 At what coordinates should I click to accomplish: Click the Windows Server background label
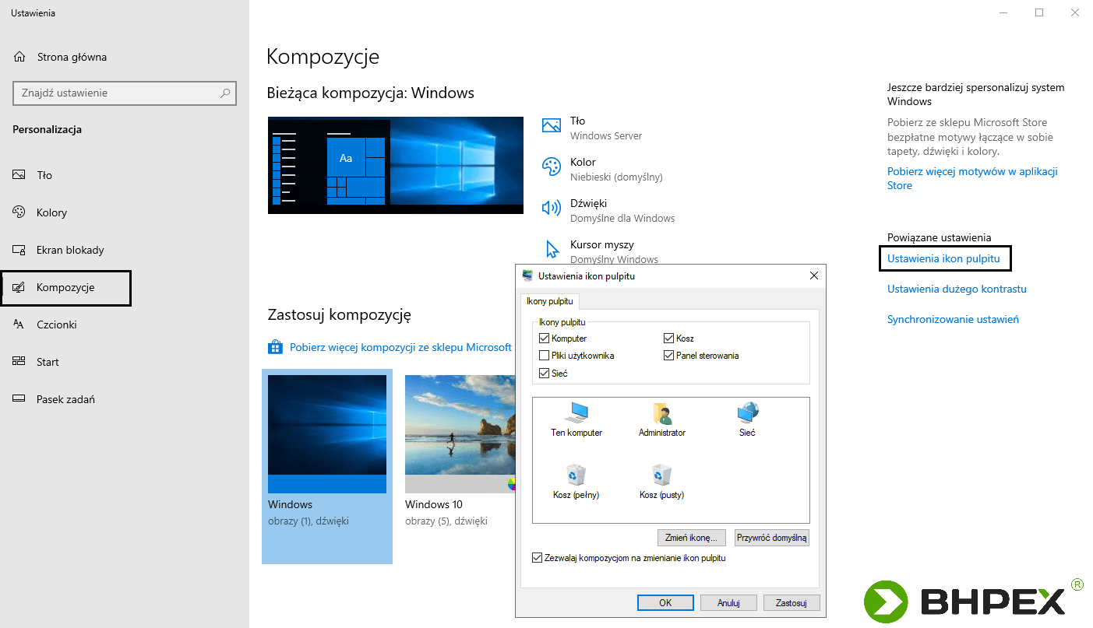click(x=606, y=135)
